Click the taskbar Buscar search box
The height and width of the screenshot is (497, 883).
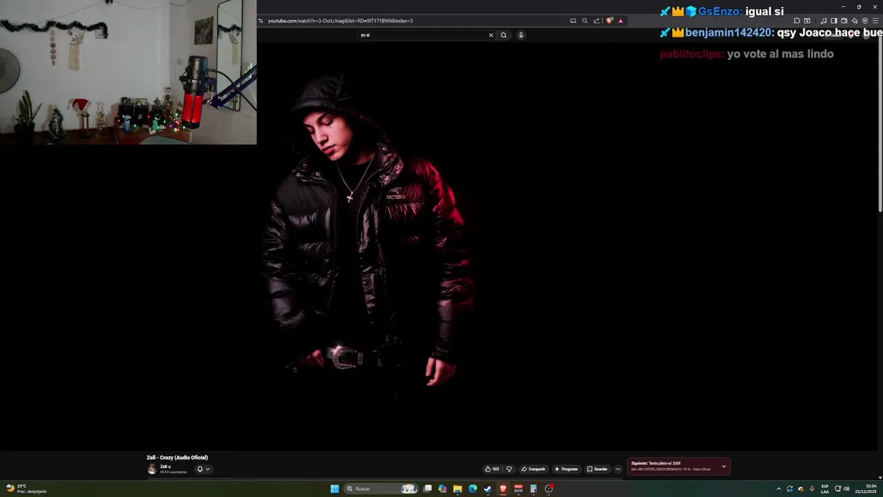click(x=381, y=489)
